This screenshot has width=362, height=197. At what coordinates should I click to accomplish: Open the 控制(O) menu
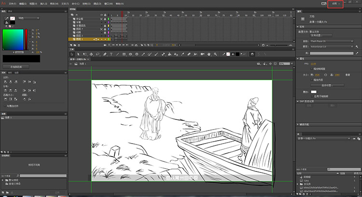tap(86, 4)
